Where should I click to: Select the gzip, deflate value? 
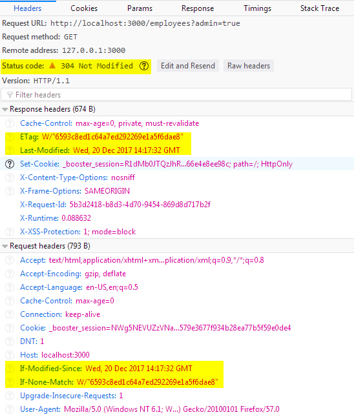[105, 274]
